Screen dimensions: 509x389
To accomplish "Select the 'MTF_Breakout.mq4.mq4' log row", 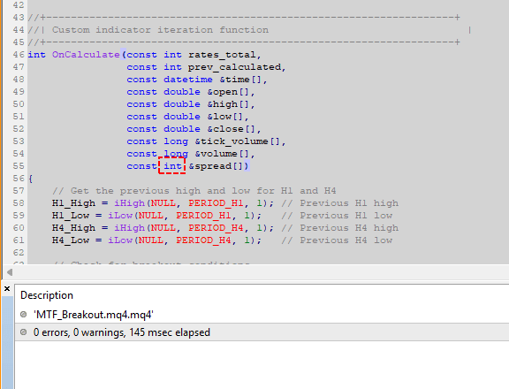I will (262, 315).
